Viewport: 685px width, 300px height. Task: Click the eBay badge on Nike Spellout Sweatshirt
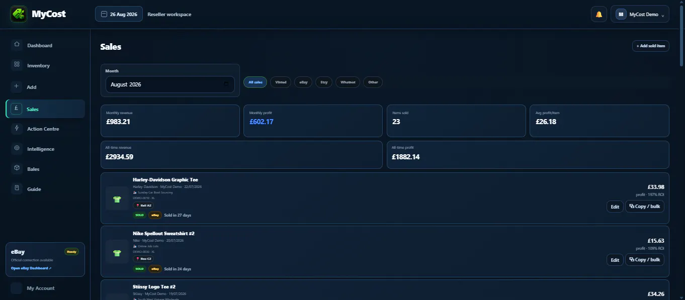click(155, 269)
